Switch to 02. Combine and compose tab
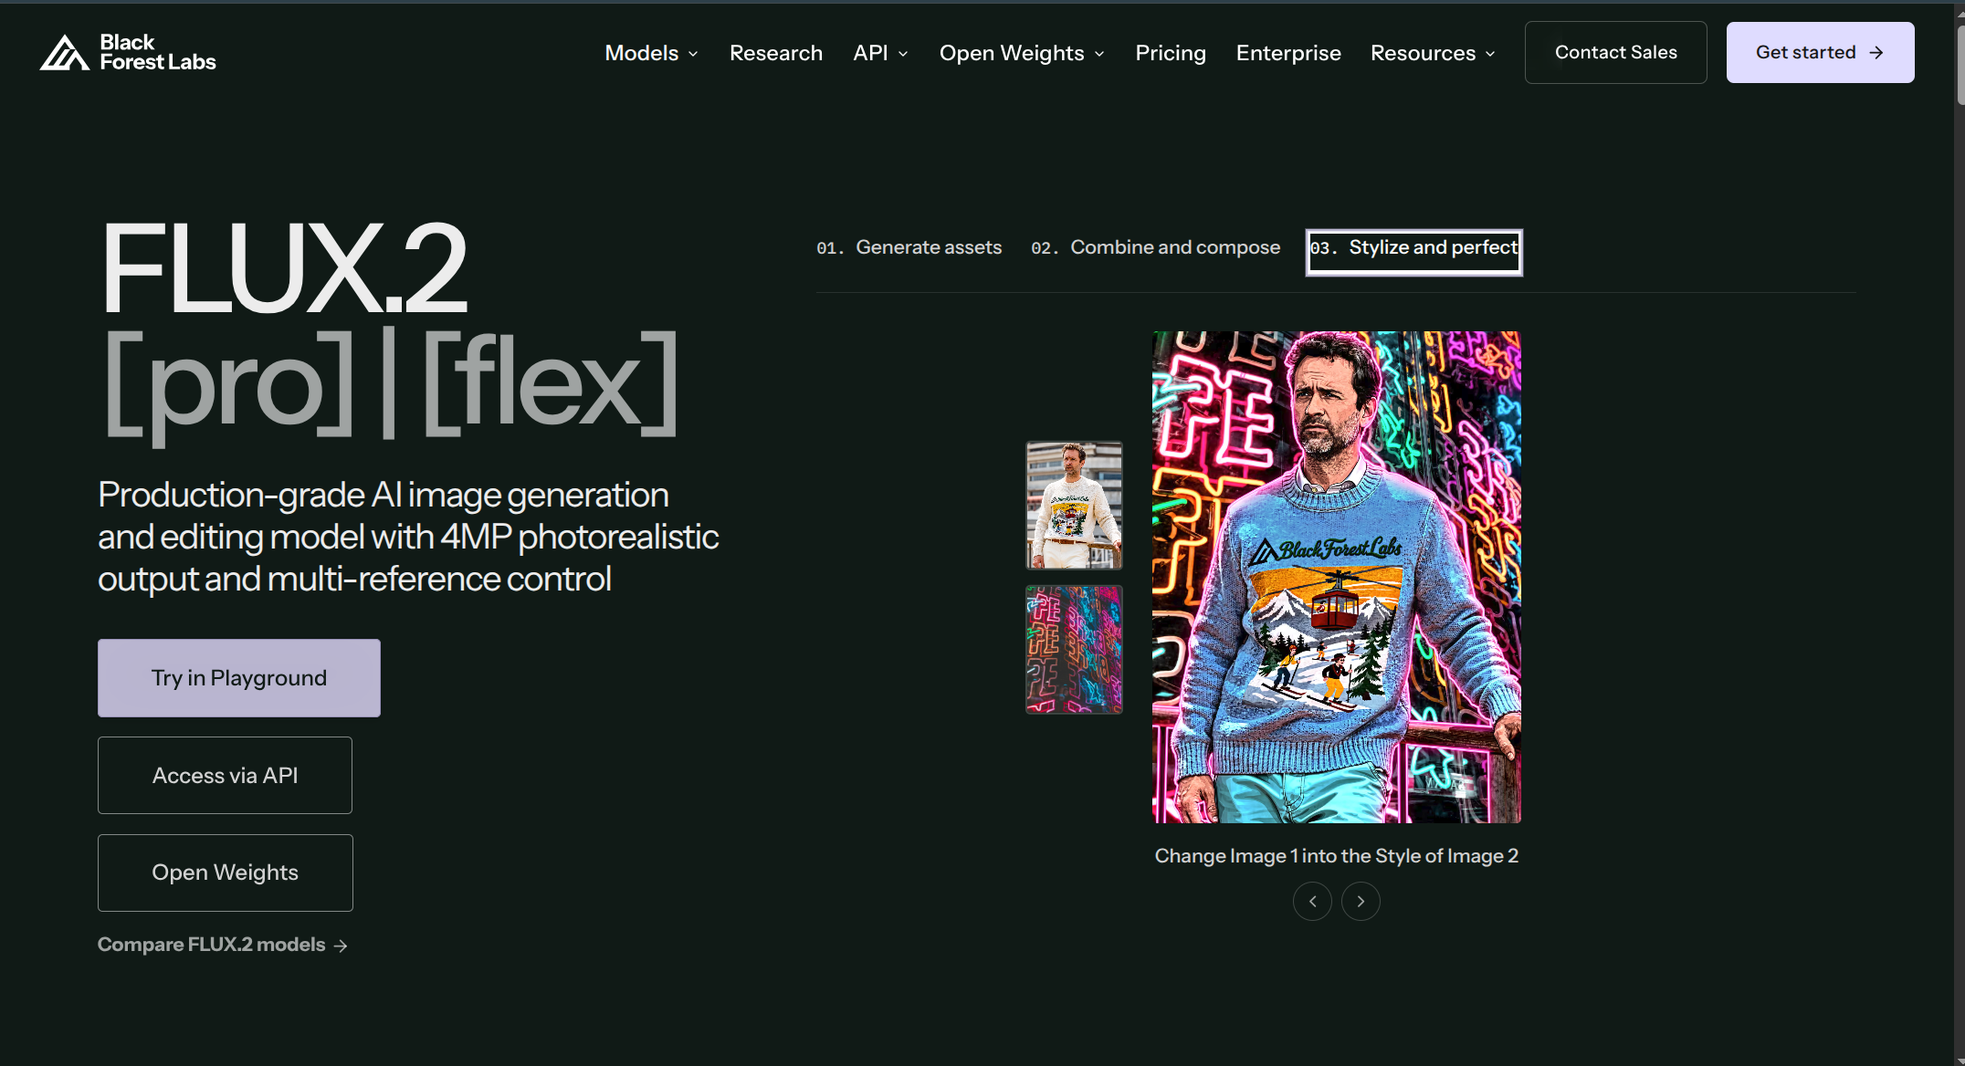This screenshot has width=1965, height=1066. tap(1155, 247)
